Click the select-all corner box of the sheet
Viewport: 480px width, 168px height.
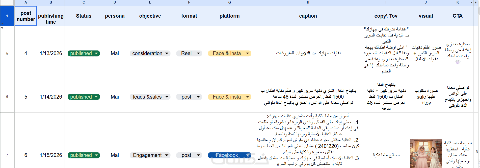pos(7,3)
